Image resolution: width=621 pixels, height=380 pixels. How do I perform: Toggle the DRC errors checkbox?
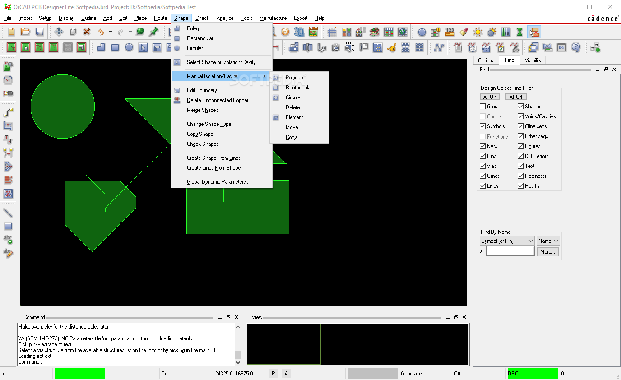tap(521, 156)
